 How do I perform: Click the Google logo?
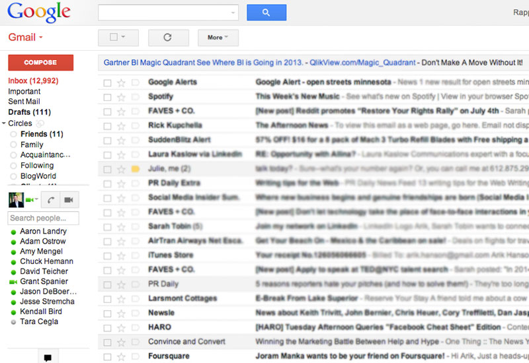pyautogui.click(x=39, y=13)
